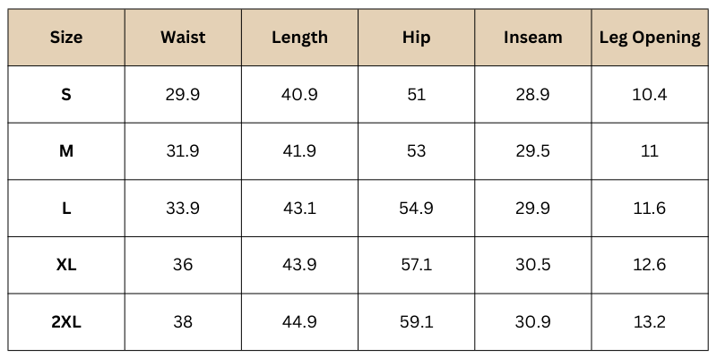Screen dimensions: 717x358
Task: Select leg opening value 11 for size M
Action: (650, 151)
